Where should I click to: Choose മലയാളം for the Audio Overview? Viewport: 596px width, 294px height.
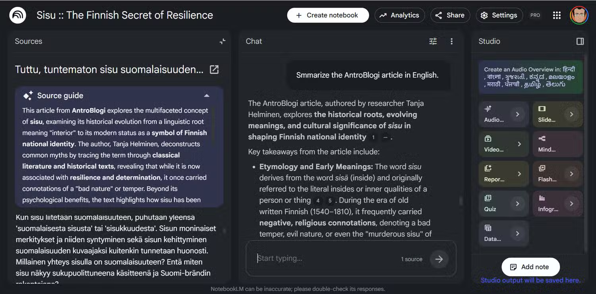coord(562,77)
